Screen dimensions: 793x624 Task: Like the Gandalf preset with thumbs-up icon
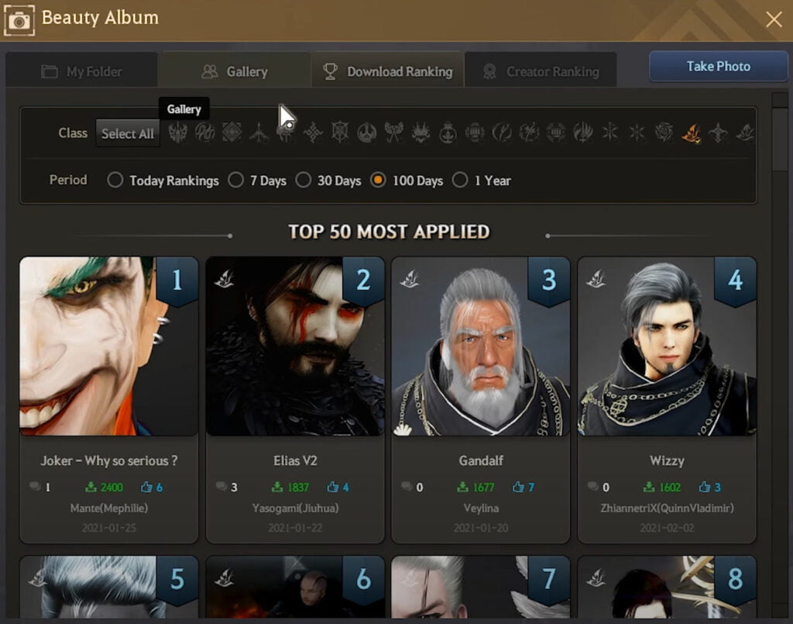tap(518, 487)
